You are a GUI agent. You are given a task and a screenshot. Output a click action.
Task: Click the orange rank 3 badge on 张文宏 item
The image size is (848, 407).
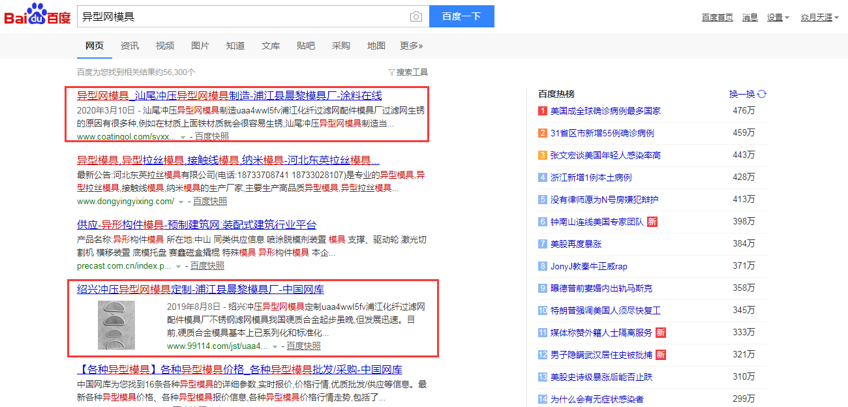[542, 155]
